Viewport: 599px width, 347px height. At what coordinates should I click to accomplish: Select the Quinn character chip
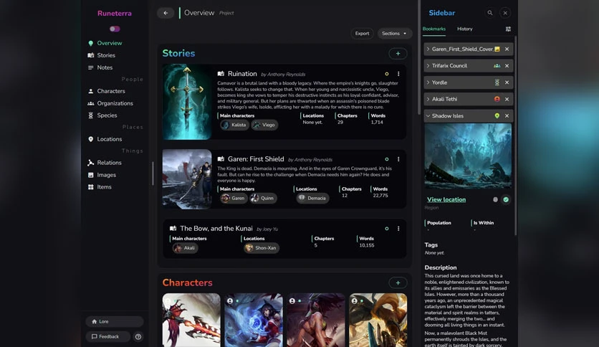(x=263, y=198)
